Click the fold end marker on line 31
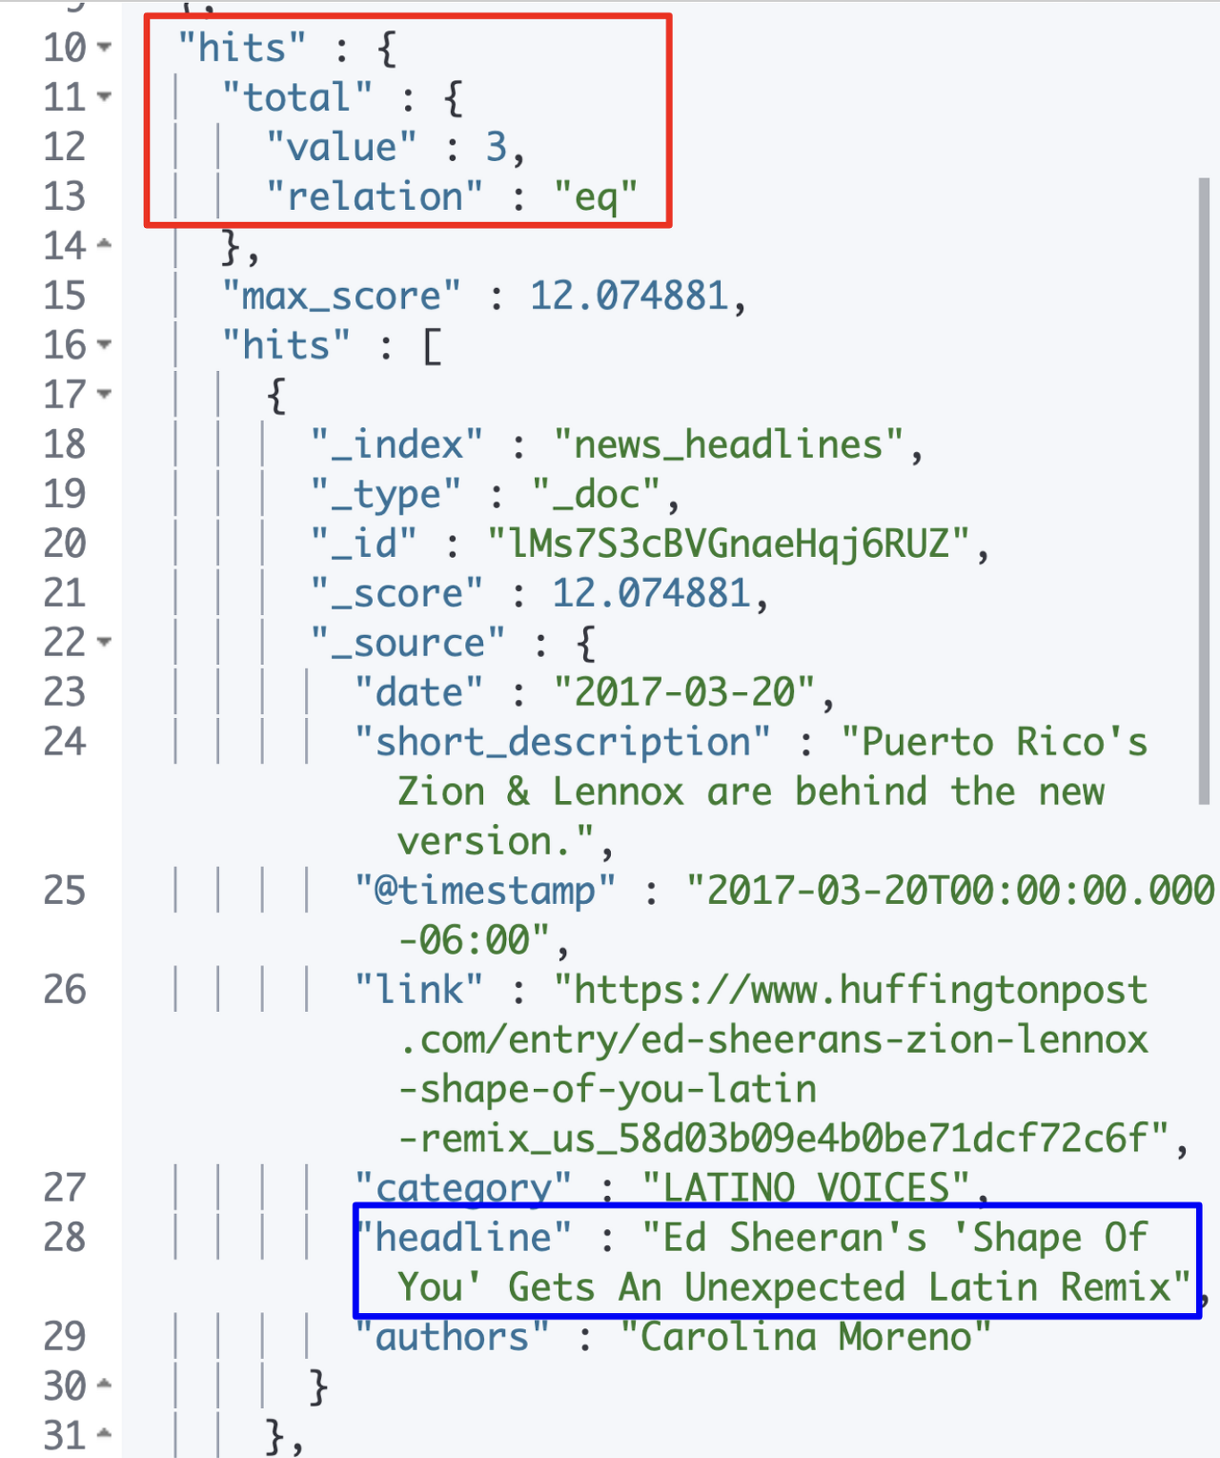The width and height of the screenshot is (1220, 1458). pos(104,1435)
